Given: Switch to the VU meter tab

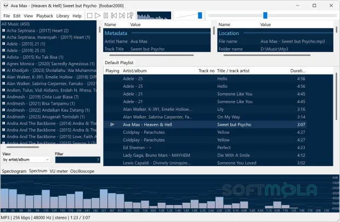Looking at the screenshot, I should pyautogui.click(x=59, y=171).
